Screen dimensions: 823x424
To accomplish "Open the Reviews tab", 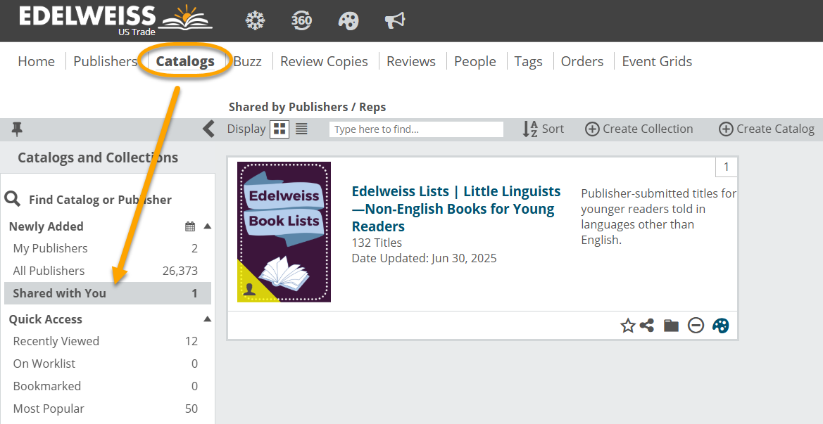I will [411, 61].
